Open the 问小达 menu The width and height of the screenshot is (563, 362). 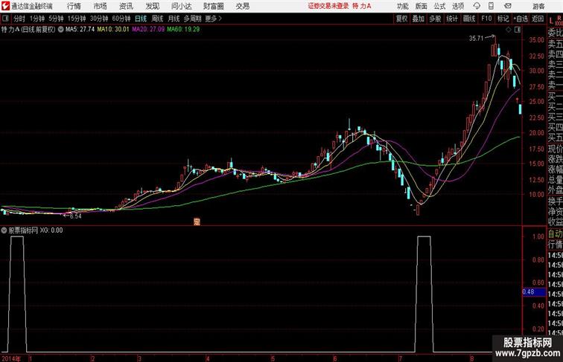181,6
